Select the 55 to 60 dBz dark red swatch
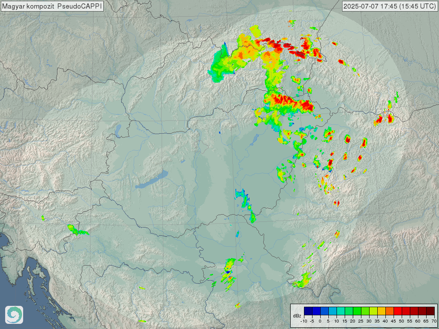The image size is (439, 329). point(414,311)
